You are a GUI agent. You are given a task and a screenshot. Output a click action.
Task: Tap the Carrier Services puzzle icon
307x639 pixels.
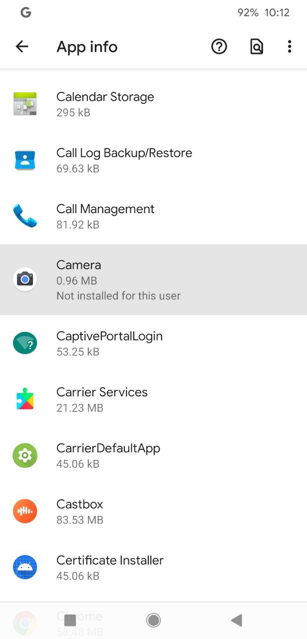[25, 399]
